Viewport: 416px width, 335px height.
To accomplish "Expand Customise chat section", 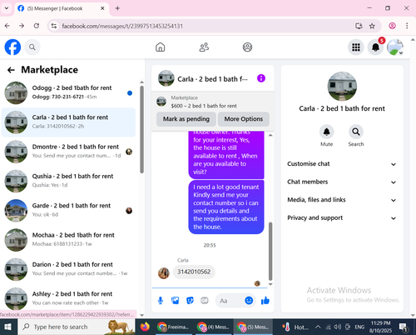I will pos(342,164).
